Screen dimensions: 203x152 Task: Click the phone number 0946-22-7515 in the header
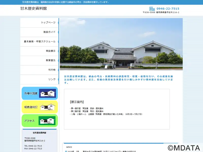click(168, 9)
